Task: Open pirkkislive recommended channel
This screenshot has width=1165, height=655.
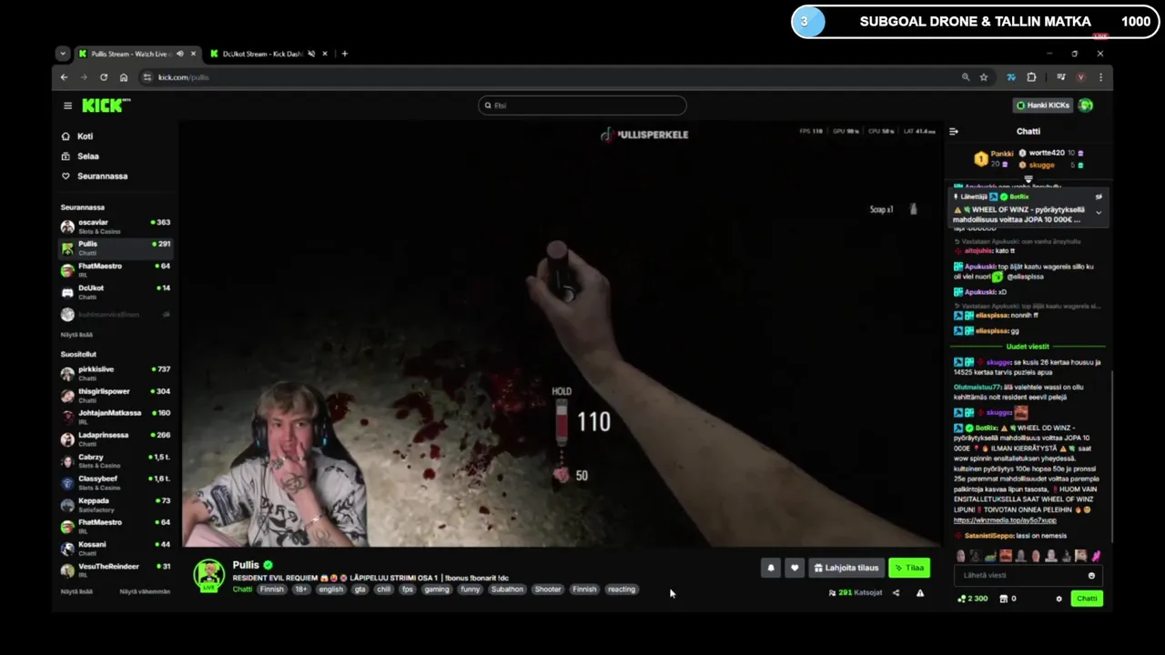Action: point(116,373)
